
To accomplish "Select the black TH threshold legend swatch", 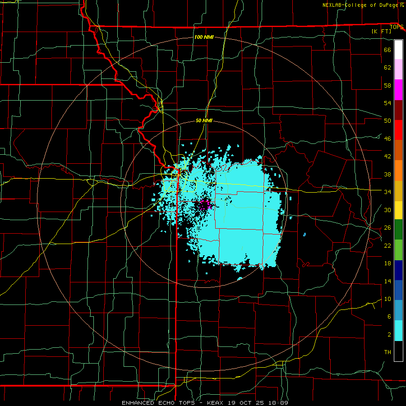I will click(398, 351).
